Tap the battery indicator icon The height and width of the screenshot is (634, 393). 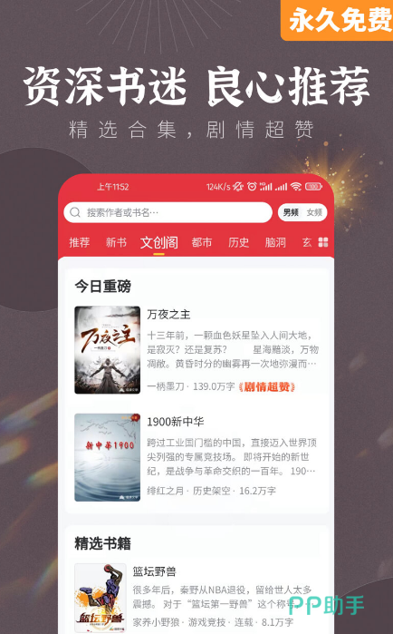point(314,187)
